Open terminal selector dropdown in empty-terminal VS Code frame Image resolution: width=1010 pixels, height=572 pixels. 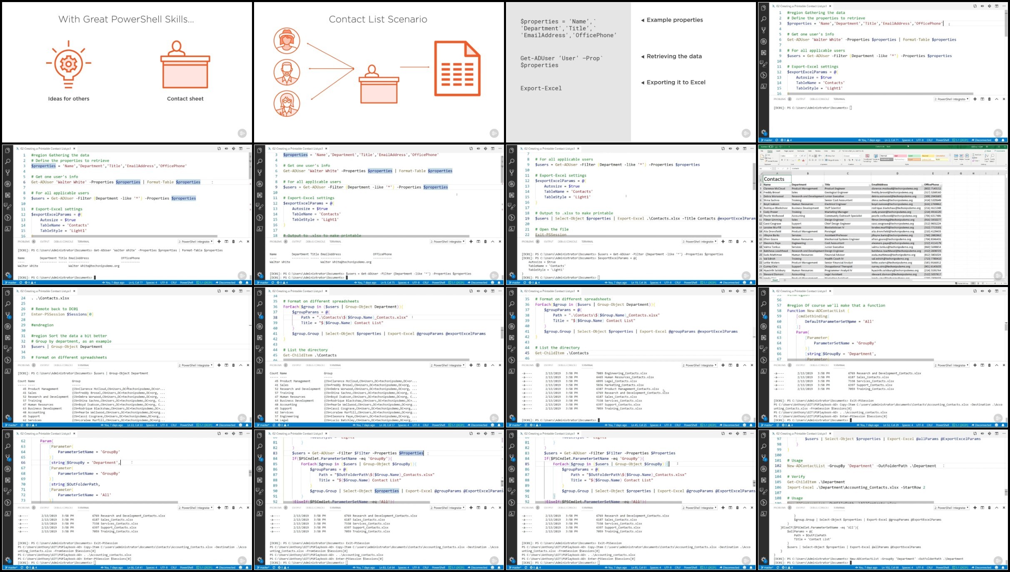point(951,99)
